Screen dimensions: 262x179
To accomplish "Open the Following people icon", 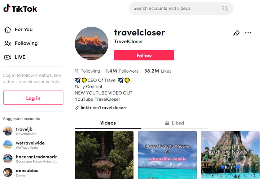I will point(8,43).
